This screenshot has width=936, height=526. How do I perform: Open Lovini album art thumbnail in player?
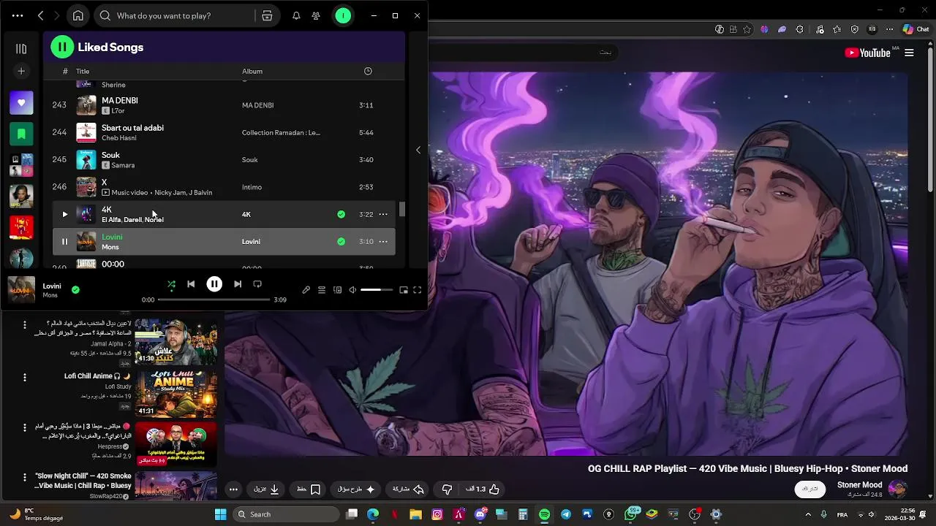(x=21, y=290)
